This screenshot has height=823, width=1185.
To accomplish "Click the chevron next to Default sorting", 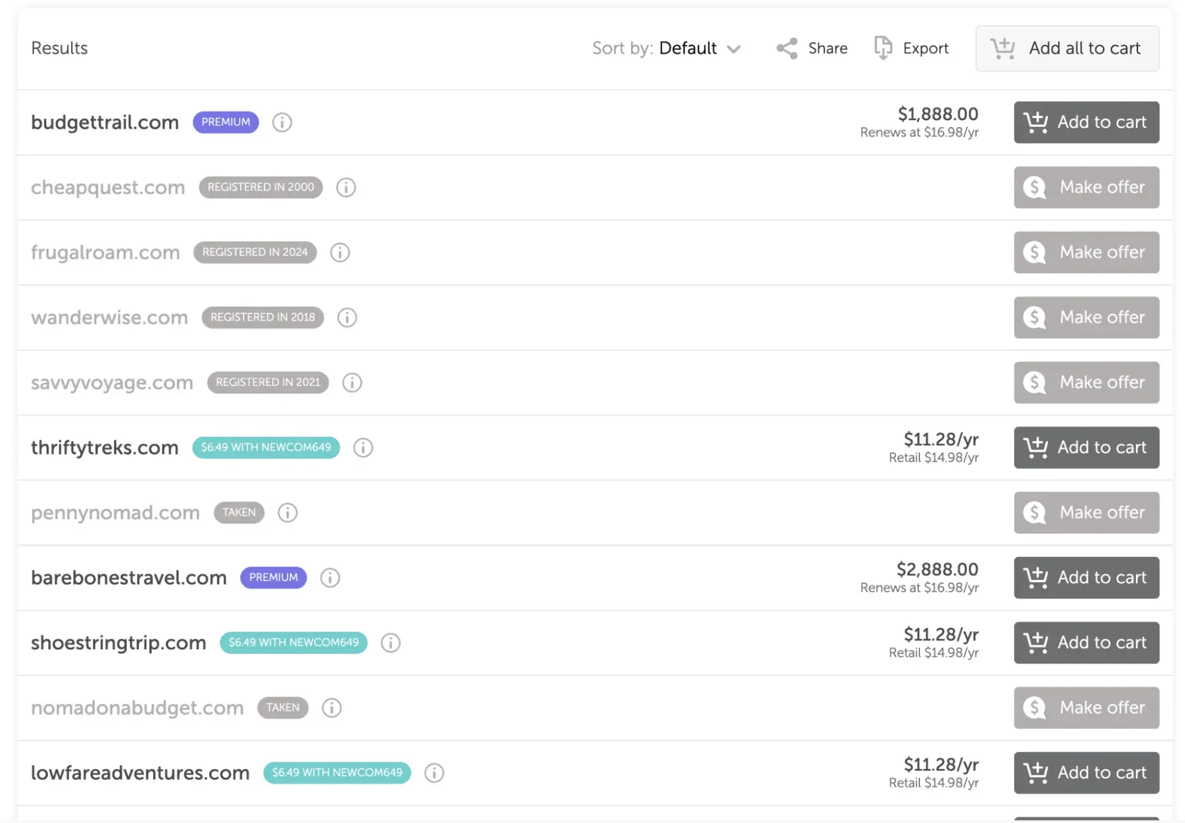I will pyautogui.click(x=734, y=49).
